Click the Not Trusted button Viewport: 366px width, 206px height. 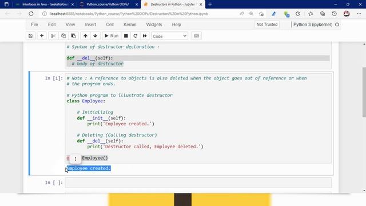point(267,24)
